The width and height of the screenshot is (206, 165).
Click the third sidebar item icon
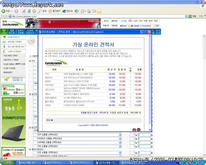pos(5,47)
